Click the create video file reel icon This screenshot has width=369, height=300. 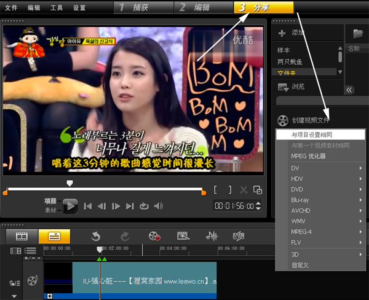pos(282,121)
